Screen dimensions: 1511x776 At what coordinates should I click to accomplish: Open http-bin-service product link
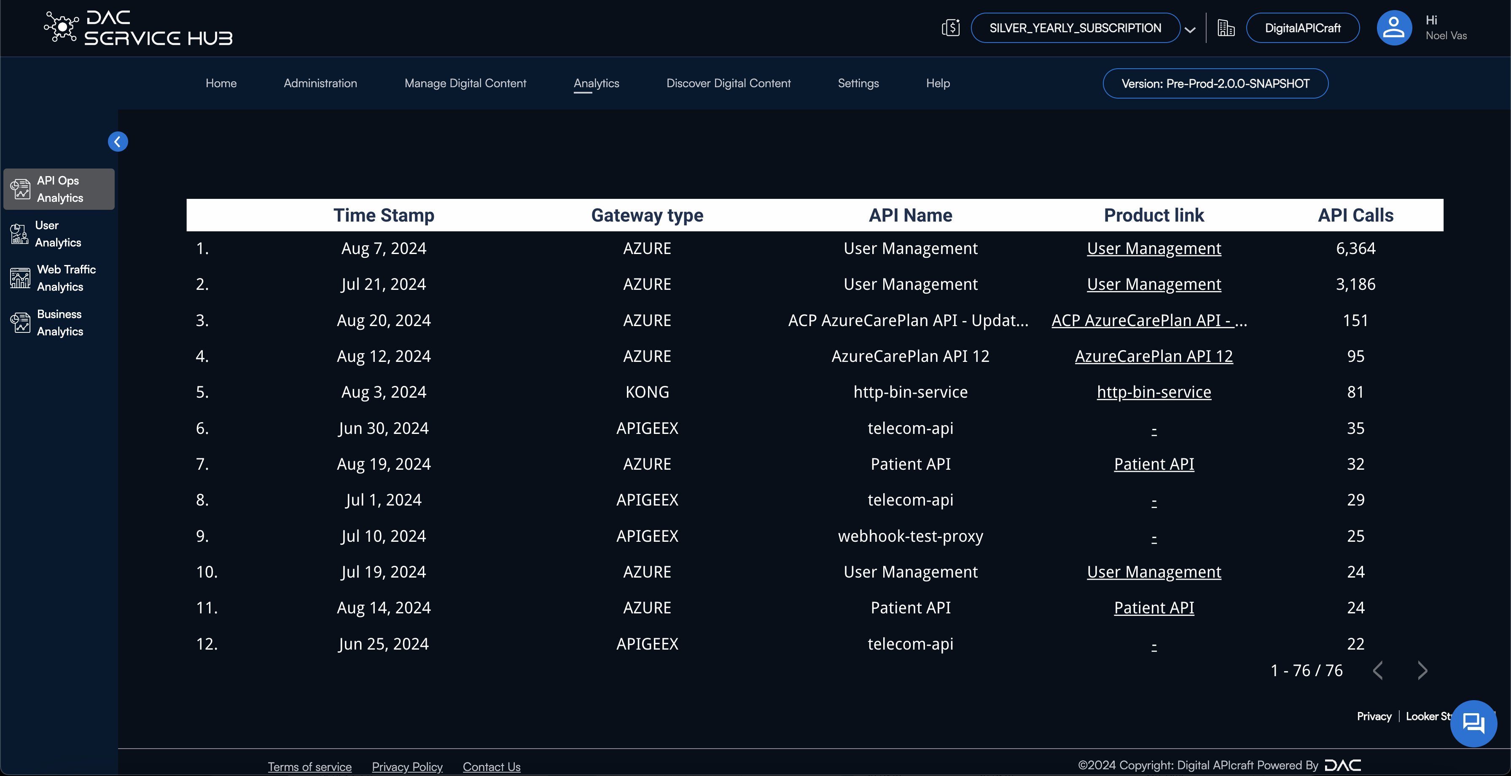1154,392
